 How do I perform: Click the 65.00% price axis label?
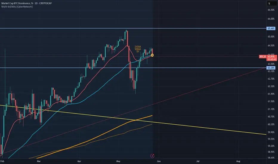click(x=271, y=37)
